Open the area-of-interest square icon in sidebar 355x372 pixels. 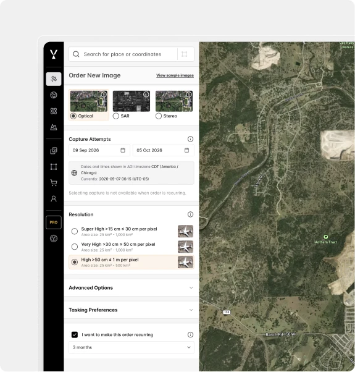(54, 167)
